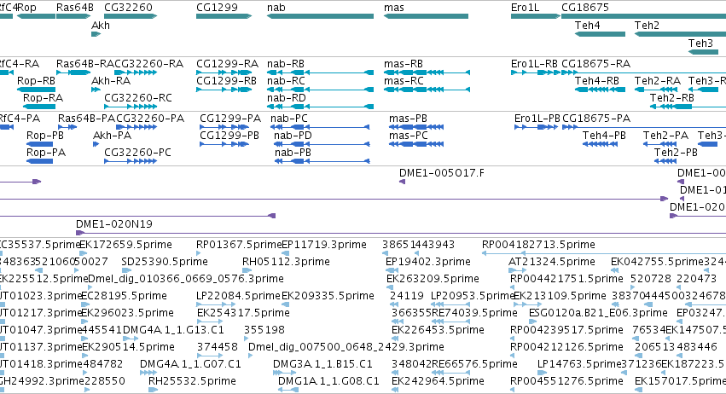Screen dimensions: 726x394
Task: Select the Teh3 gene bar
Action: 703,51
